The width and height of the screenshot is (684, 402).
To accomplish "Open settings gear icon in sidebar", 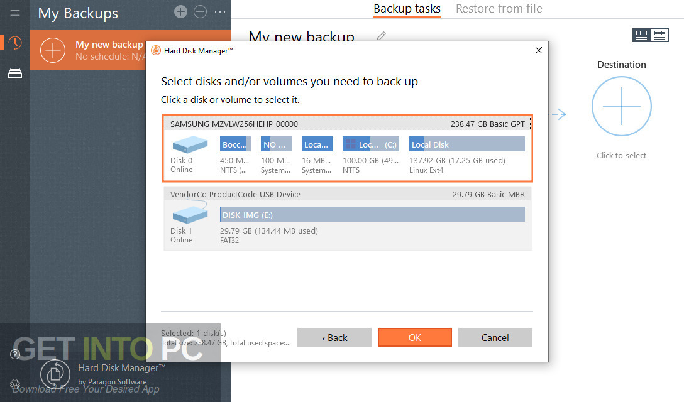I will 15,384.
